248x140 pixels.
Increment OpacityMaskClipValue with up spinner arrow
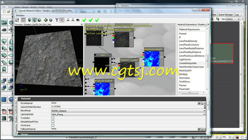205,106
